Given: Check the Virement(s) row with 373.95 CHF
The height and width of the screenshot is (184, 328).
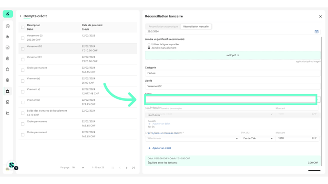Looking at the screenshot, I should [22, 102].
